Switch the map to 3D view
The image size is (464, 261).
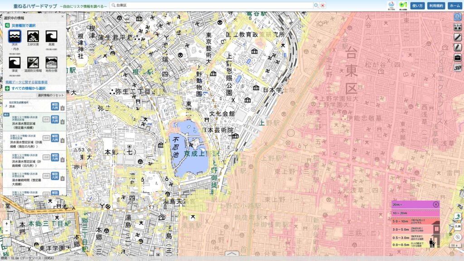458,67
